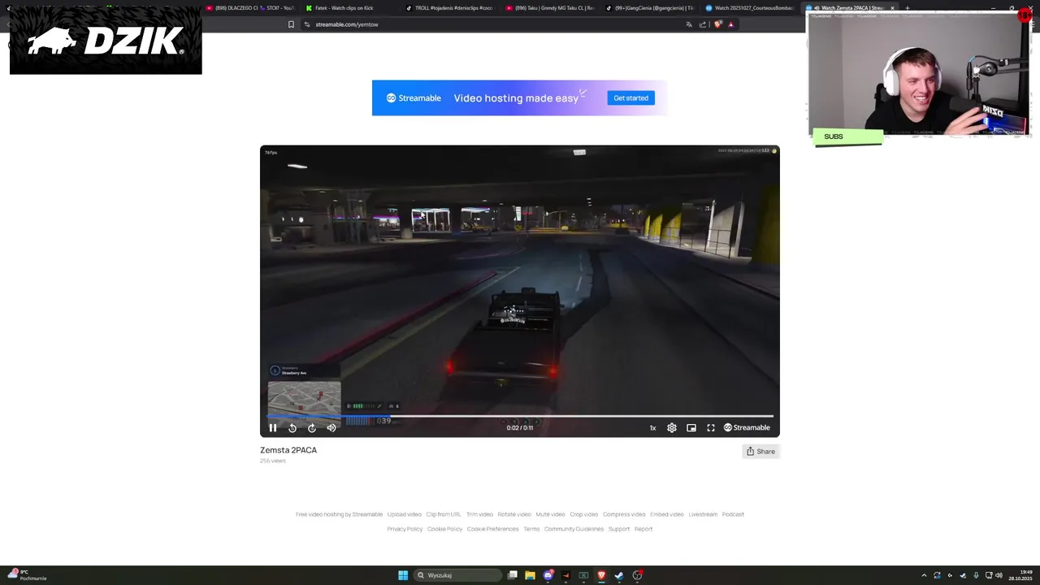Open File Explorer from the taskbar
The width and height of the screenshot is (1040, 585).
tap(530, 575)
